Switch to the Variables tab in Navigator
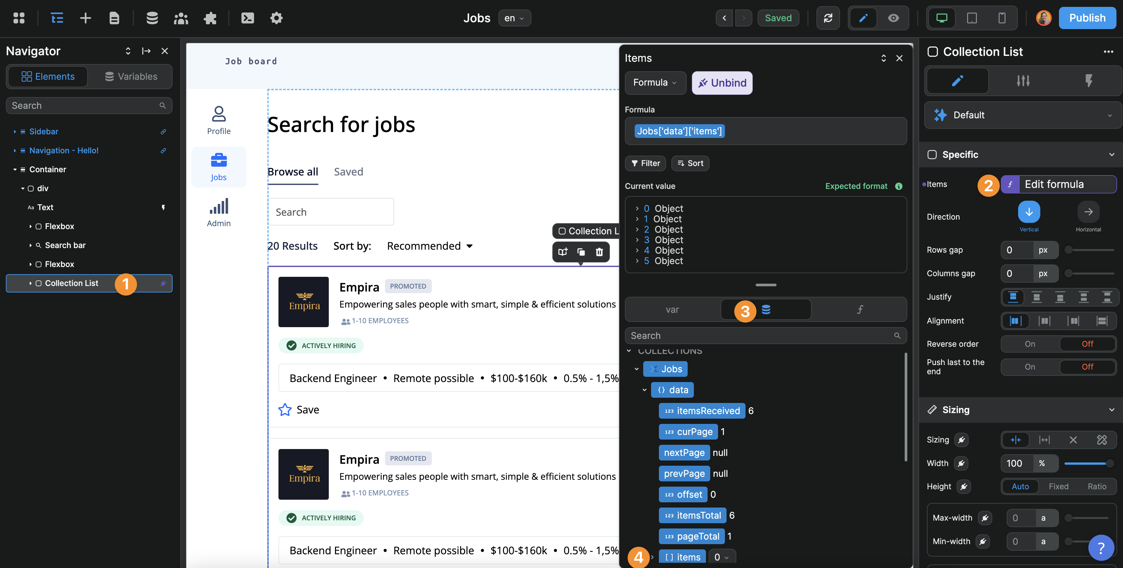 click(x=131, y=77)
